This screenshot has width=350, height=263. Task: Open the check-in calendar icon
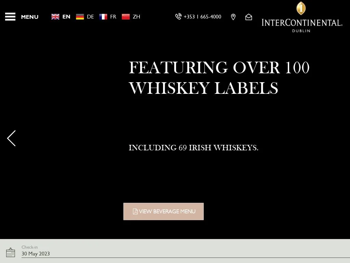[11, 252]
